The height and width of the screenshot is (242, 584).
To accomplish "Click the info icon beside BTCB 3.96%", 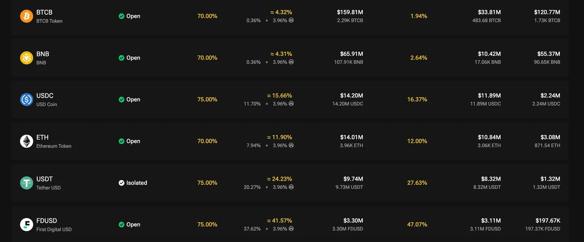I will click(291, 20).
